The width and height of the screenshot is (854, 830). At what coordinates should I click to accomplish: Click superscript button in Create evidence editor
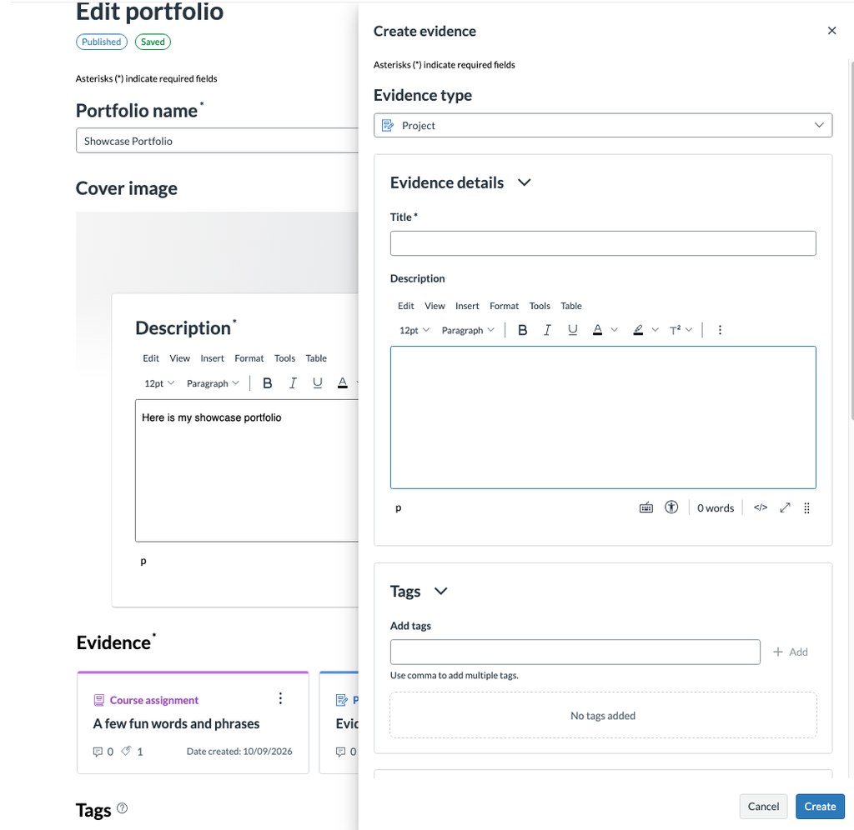pyautogui.click(x=675, y=330)
